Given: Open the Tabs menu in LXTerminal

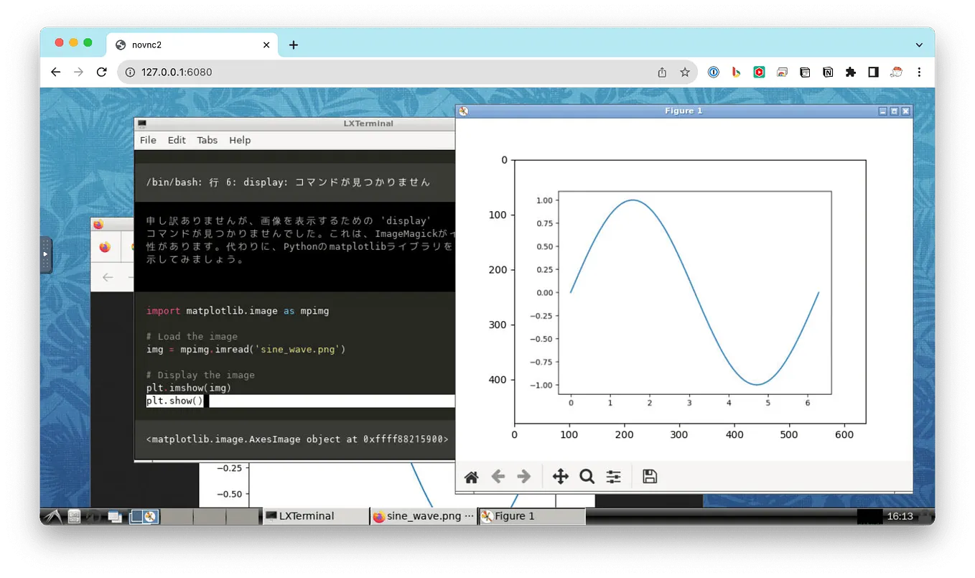Looking at the screenshot, I should pyautogui.click(x=207, y=140).
